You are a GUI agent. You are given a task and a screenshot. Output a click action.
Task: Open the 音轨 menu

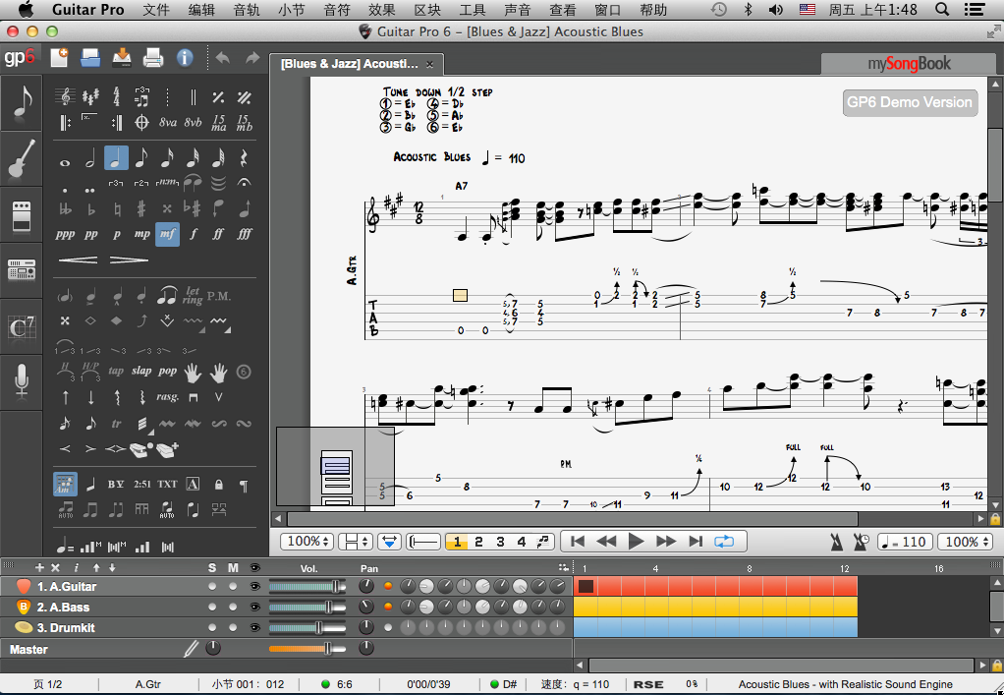[x=247, y=10]
